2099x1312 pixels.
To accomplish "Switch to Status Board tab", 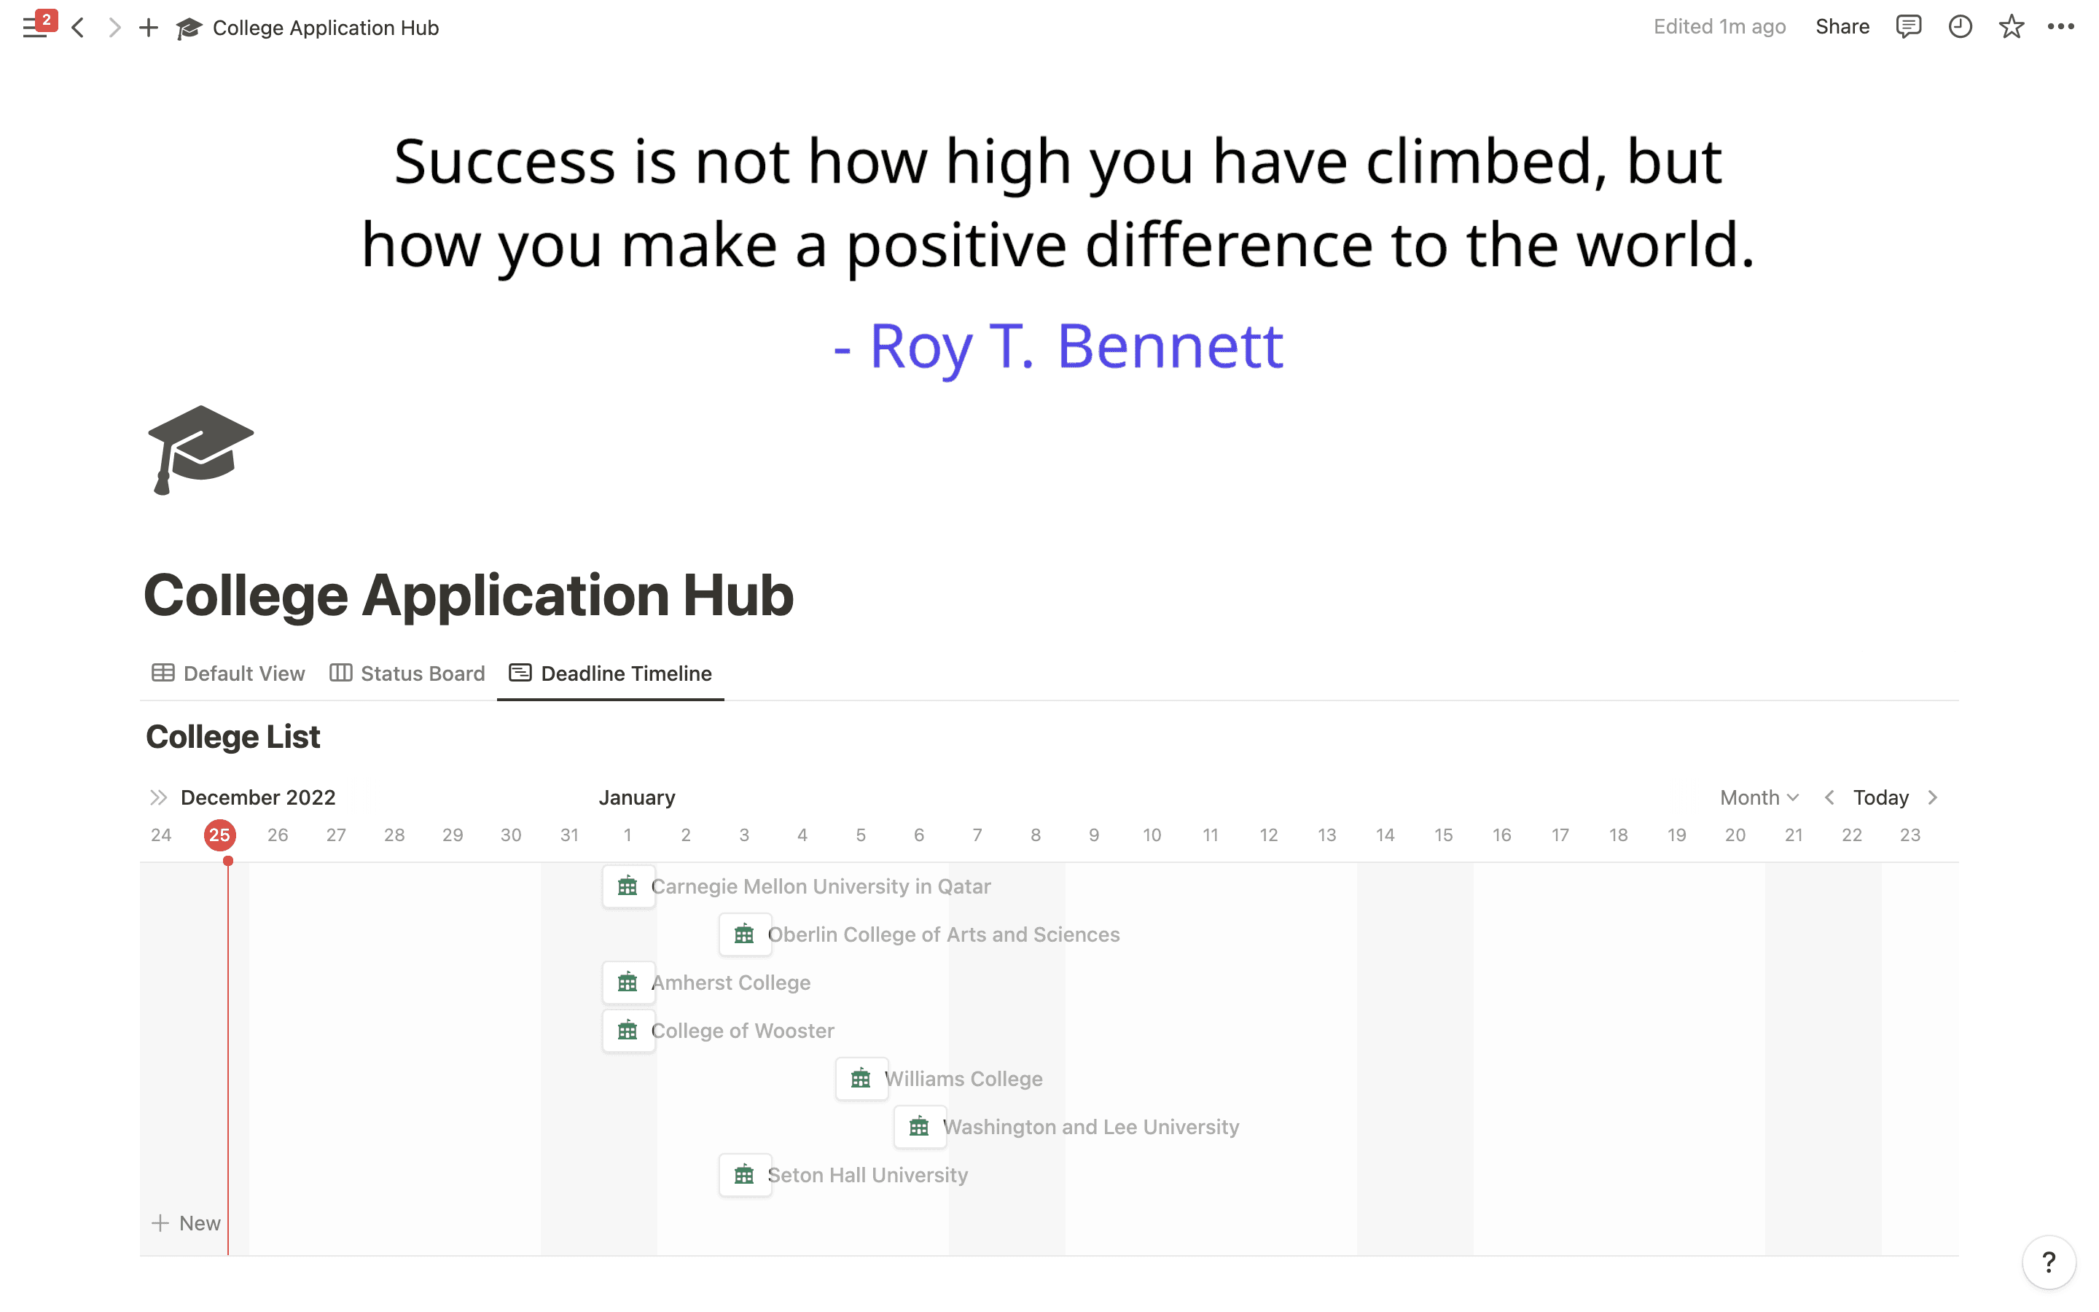I will pos(407,673).
